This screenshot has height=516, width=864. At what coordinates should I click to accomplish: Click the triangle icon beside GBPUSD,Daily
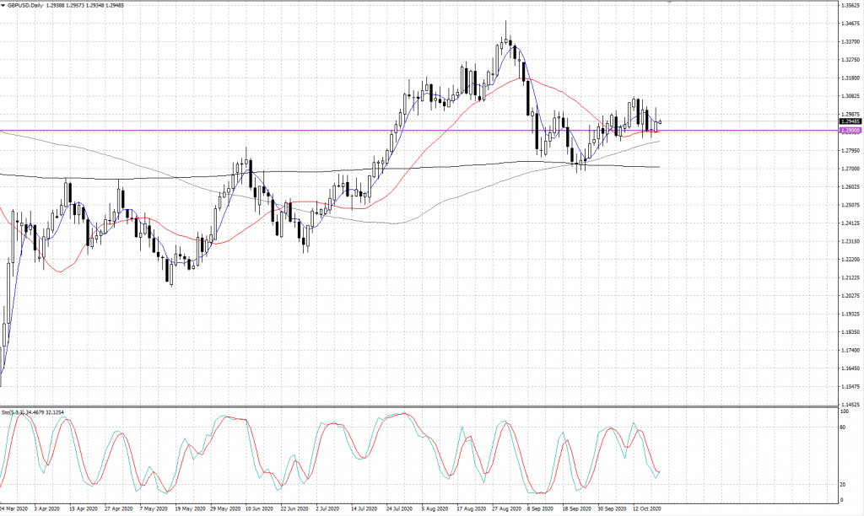click(4, 5)
